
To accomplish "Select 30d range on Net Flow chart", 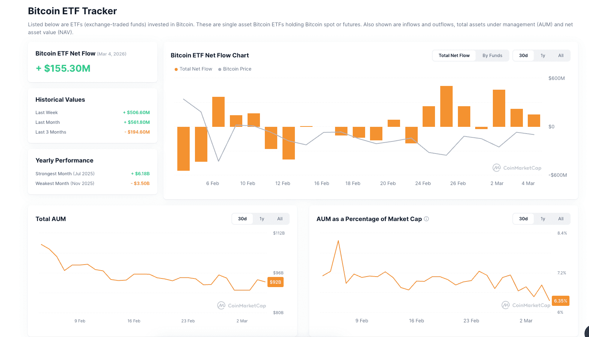I will 523,56.
